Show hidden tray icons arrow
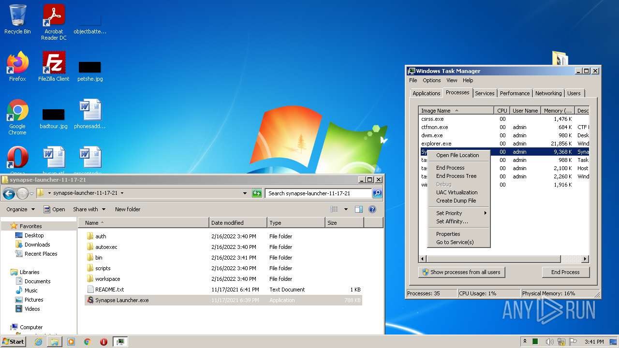 pos(525,342)
